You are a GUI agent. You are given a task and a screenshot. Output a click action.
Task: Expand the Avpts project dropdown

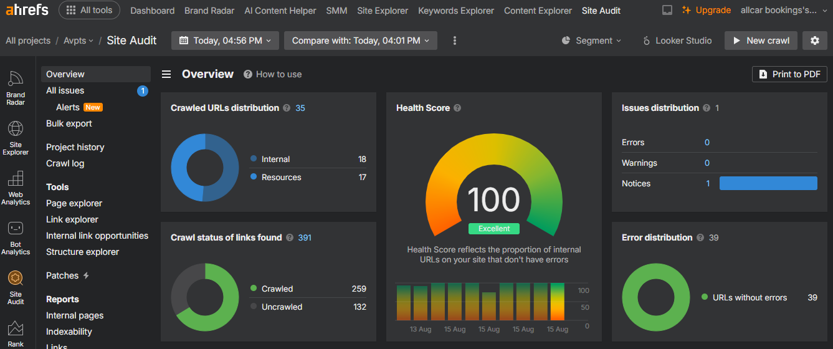[x=79, y=41]
